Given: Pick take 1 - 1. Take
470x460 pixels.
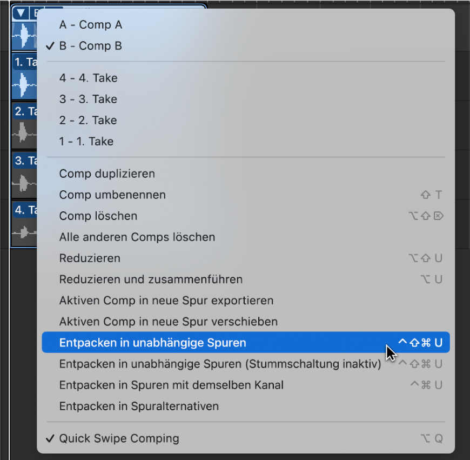Looking at the screenshot, I should (88, 141).
